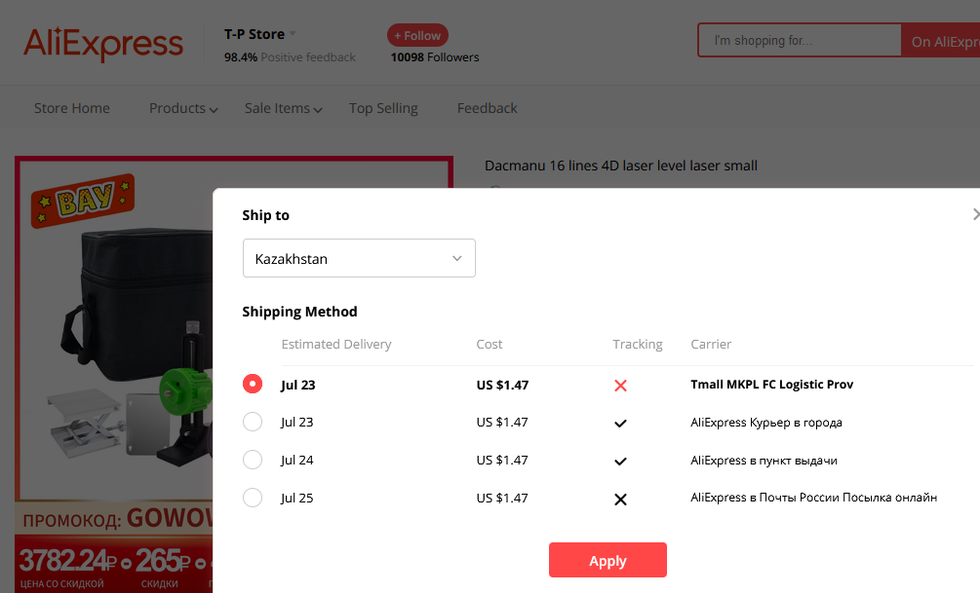Click the red X tracking icon for Tmall MKPL
This screenshot has height=593, width=980.
point(620,386)
